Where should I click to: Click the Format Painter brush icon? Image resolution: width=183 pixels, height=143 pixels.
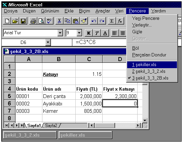click(x=84, y=21)
